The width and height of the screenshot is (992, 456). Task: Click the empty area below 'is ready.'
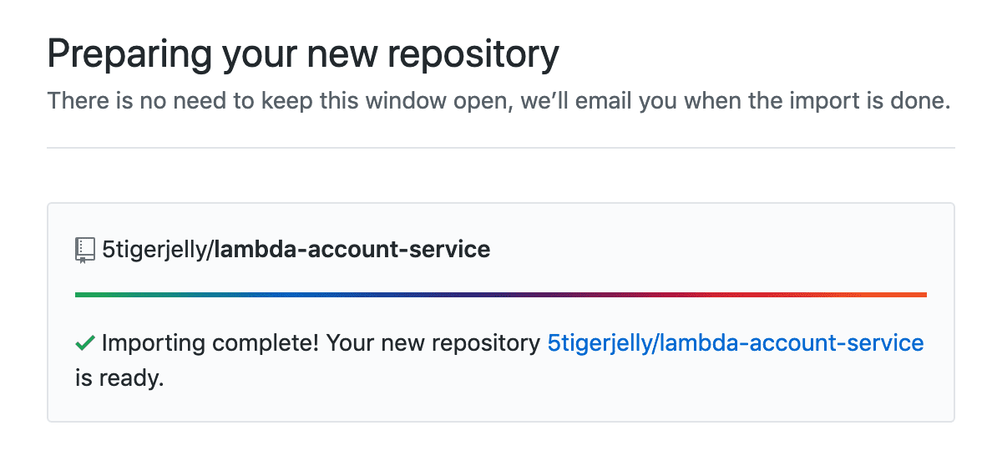[500, 406]
